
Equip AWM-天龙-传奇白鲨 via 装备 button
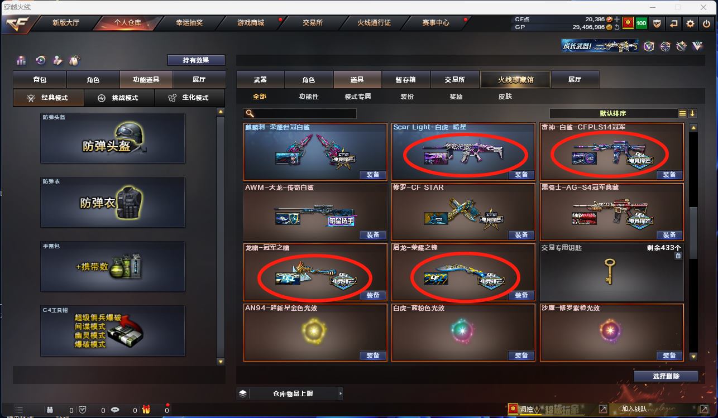(373, 235)
